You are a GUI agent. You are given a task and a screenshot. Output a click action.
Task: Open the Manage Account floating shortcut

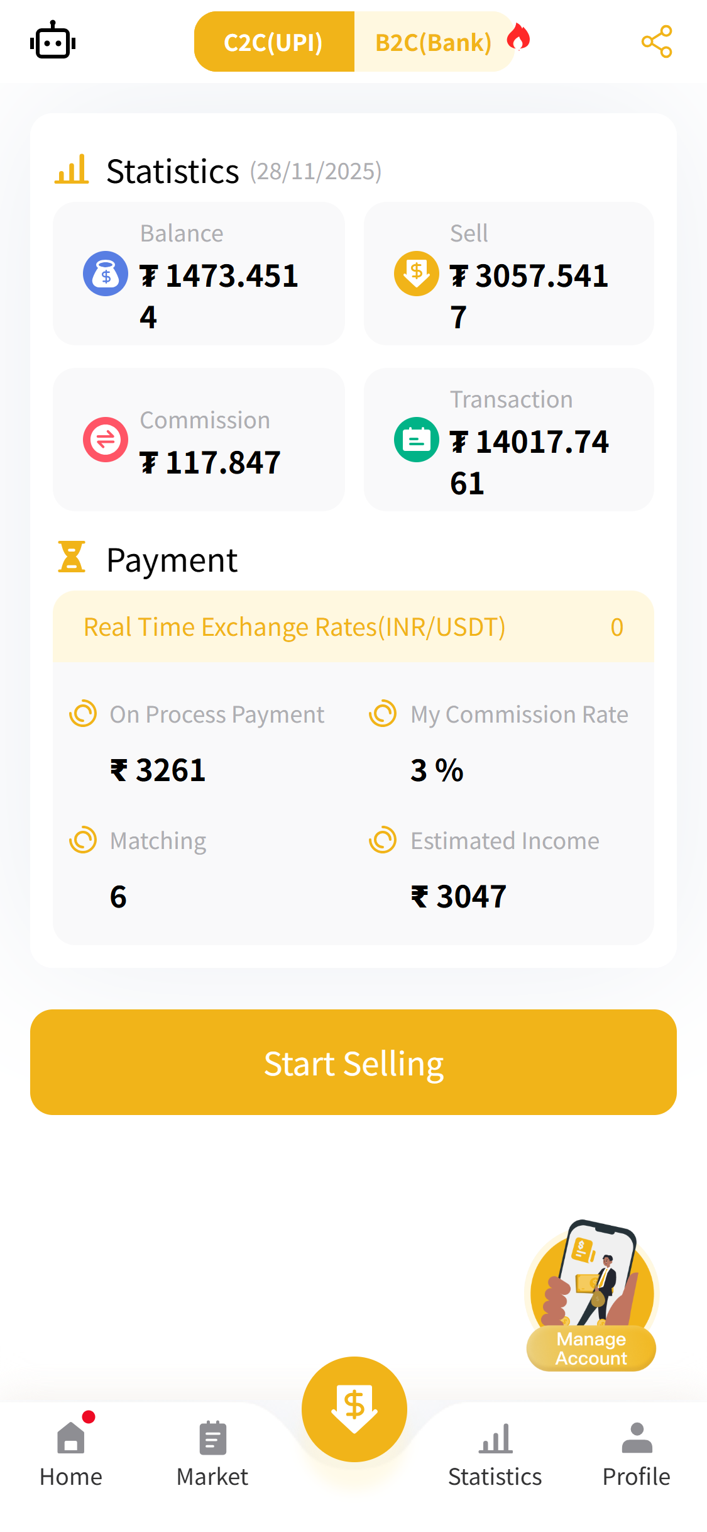click(591, 1297)
